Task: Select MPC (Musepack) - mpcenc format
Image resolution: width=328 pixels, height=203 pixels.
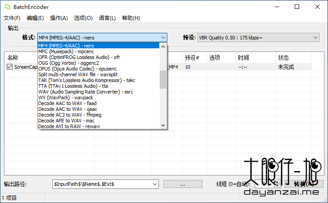Action: click(99, 51)
